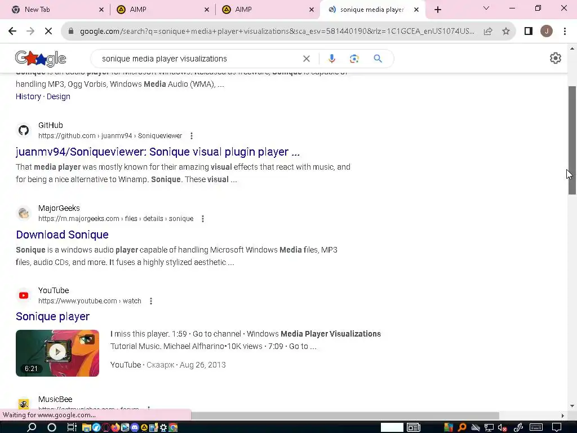577x433 pixels.
Task: Open File Explorer from taskbar
Action: pos(86,427)
